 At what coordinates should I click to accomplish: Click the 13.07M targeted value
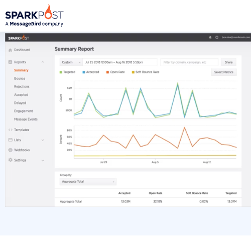pyautogui.click(x=232, y=201)
